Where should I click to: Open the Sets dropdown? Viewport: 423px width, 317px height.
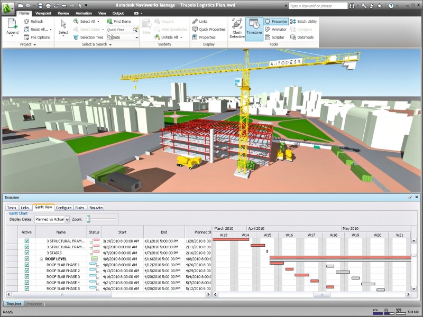tap(137, 38)
